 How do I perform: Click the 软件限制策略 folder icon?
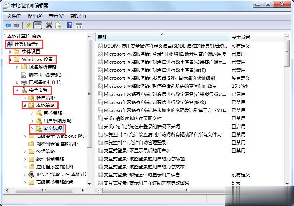click(x=31, y=159)
